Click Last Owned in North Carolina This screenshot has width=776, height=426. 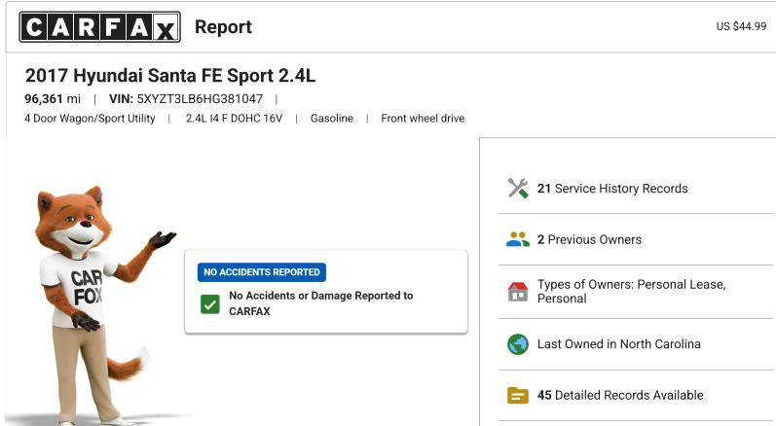[619, 344]
